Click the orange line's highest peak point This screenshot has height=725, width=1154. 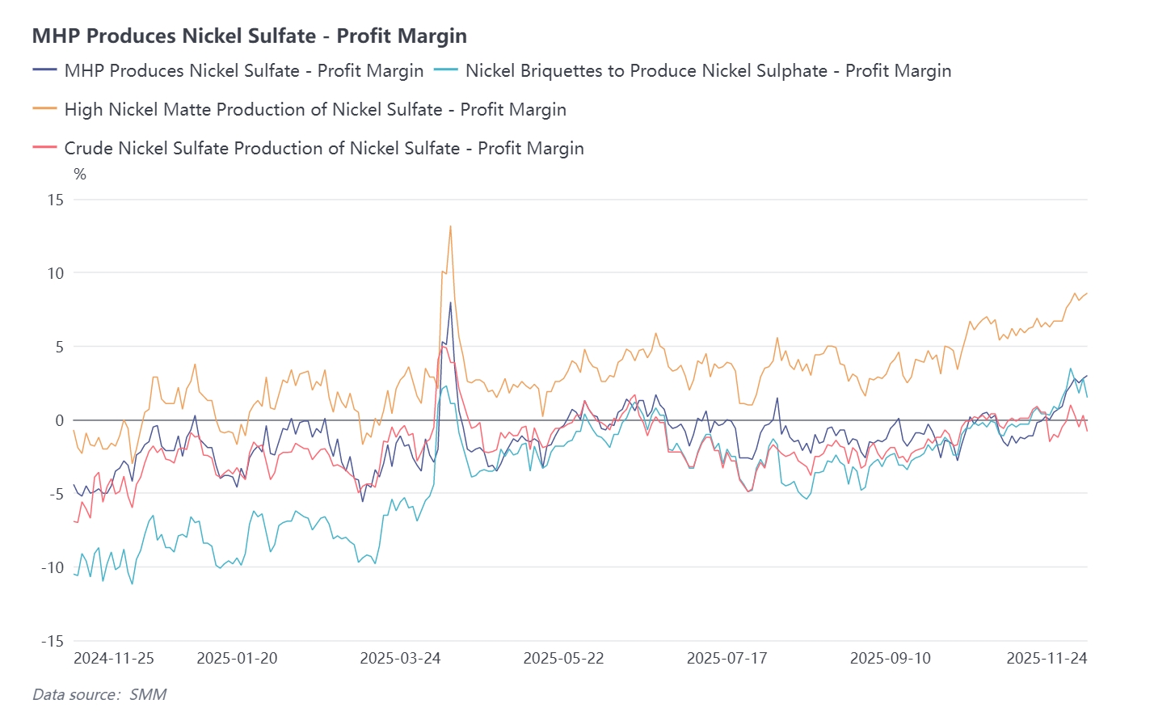450,226
